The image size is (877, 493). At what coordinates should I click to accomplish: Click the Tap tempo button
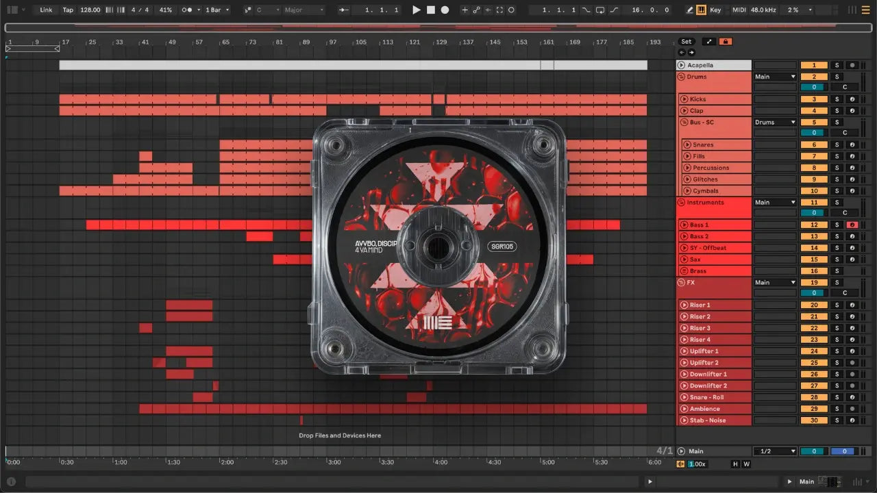(68, 10)
